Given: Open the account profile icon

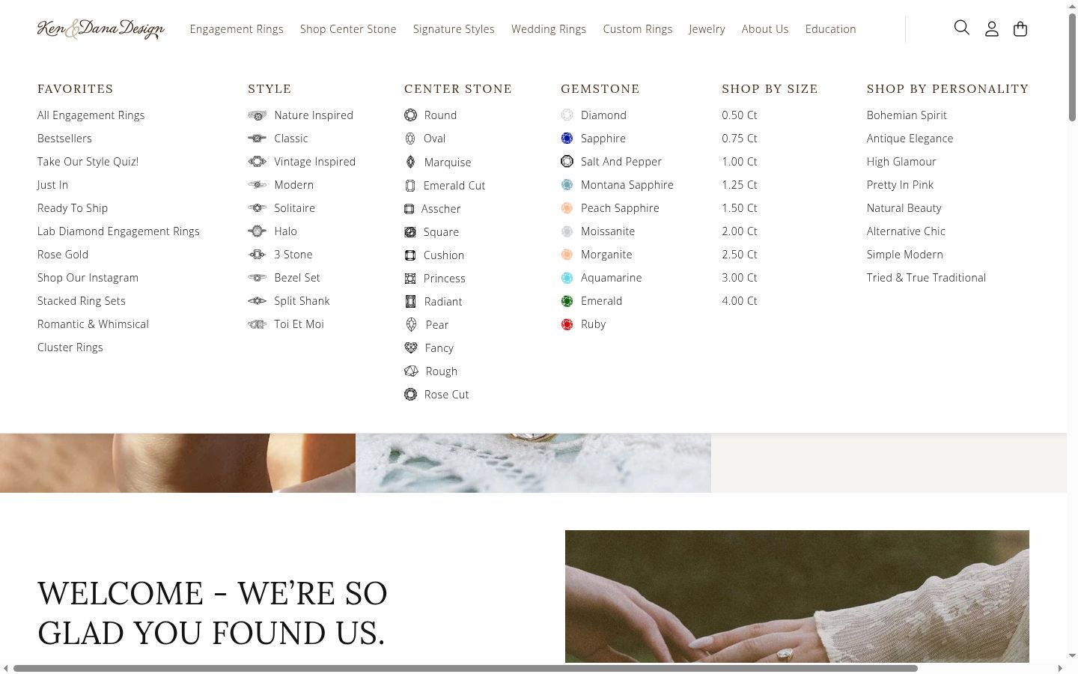Looking at the screenshot, I should click(x=992, y=29).
